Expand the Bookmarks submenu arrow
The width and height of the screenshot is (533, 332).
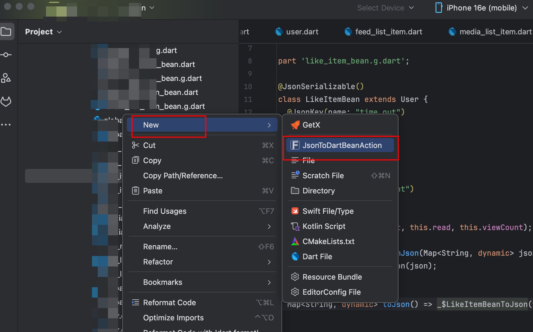(x=269, y=282)
